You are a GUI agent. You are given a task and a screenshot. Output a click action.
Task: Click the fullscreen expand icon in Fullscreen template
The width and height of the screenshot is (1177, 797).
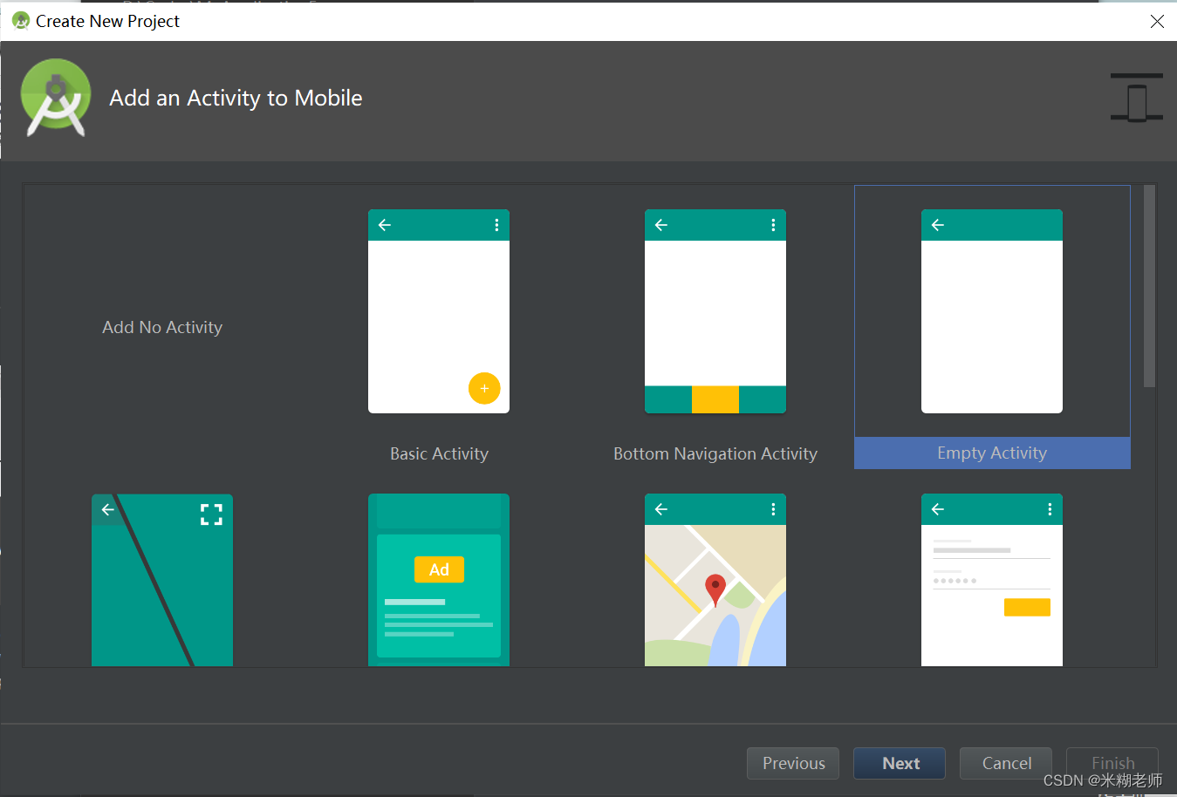(211, 514)
